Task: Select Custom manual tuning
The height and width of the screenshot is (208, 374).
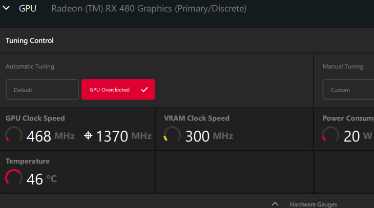Action: tap(348, 89)
